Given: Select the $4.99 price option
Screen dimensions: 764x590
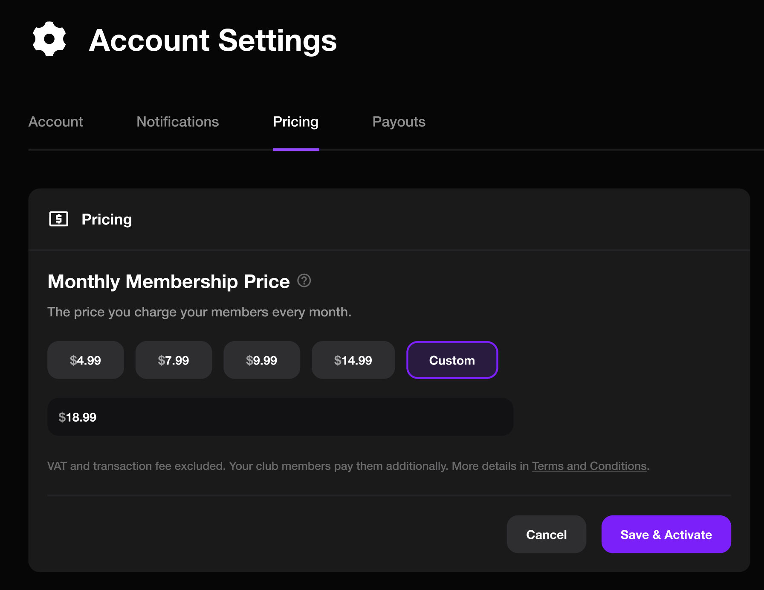Looking at the screenshot, I should coord(85,360).
